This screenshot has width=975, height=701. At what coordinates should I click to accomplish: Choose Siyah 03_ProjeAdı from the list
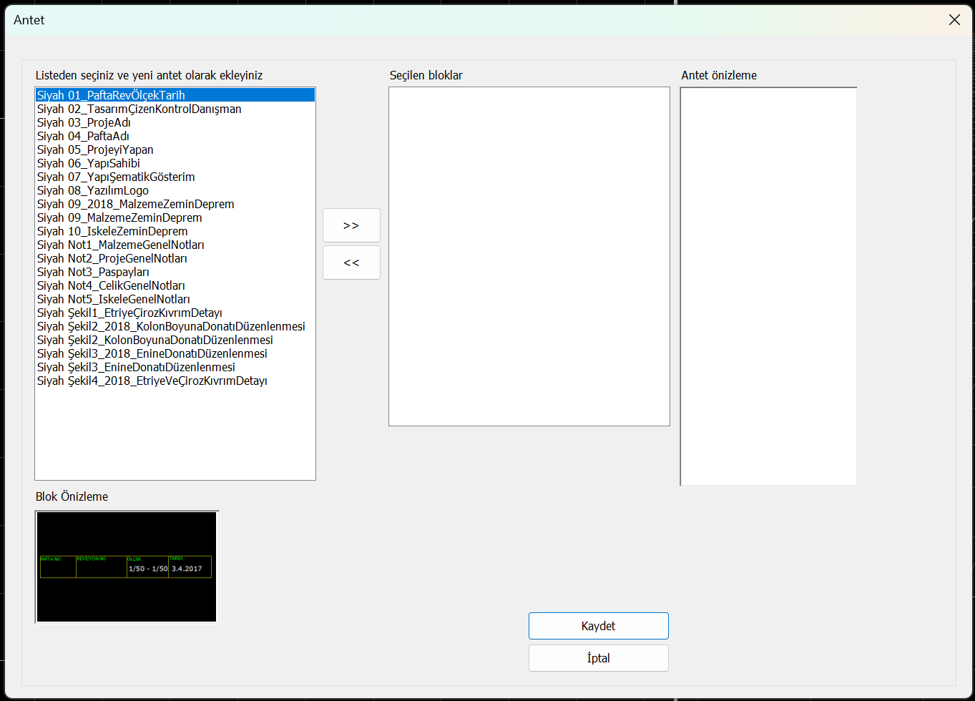(x=84, y=122)
